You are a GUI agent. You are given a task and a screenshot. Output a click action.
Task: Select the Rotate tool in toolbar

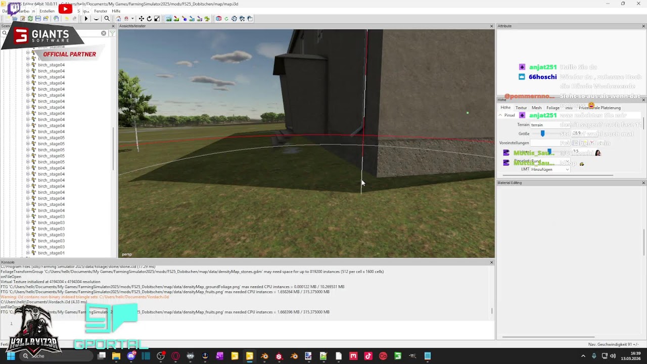(x=149, y=19)
